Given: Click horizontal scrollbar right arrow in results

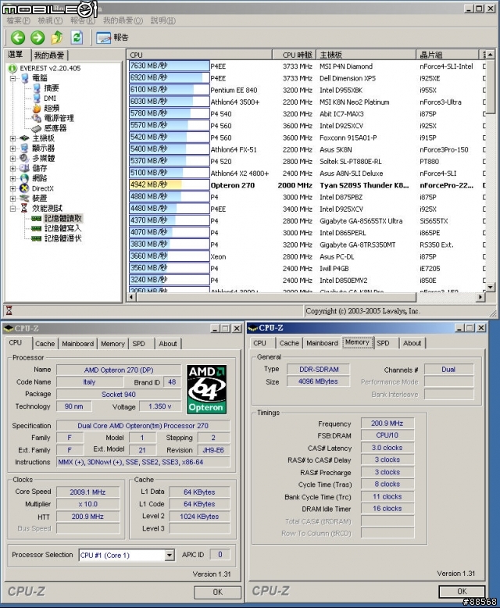Looking at the screenshot, I should pos(480,297).
